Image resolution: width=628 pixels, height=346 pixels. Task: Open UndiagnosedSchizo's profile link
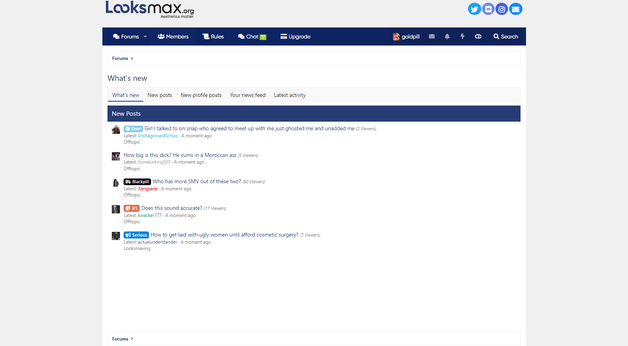[x=158, y=136]
